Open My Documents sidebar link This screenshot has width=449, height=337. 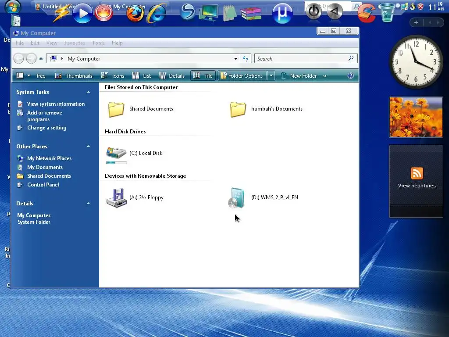(x=45, y=167)
